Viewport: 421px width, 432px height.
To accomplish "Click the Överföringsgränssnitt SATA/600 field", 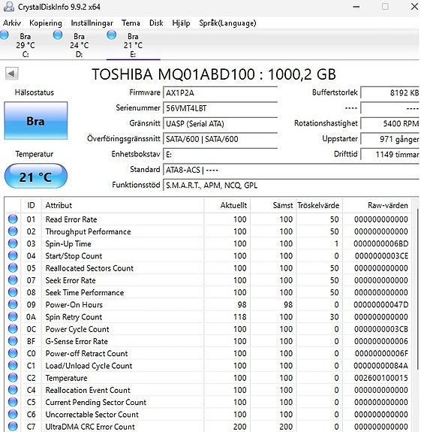I will pos(220,139).
